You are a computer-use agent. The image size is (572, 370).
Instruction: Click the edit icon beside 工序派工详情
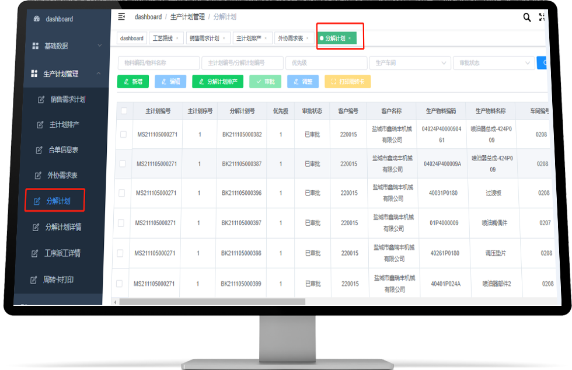(34, 253)
